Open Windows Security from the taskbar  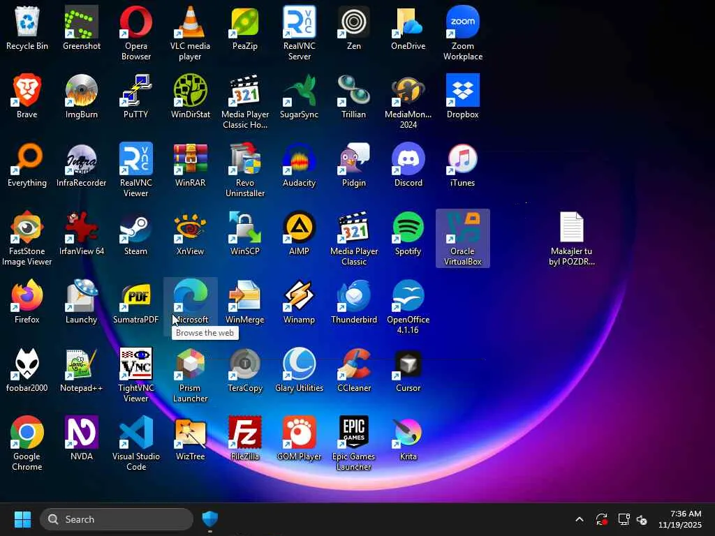[x=210, y=519]
